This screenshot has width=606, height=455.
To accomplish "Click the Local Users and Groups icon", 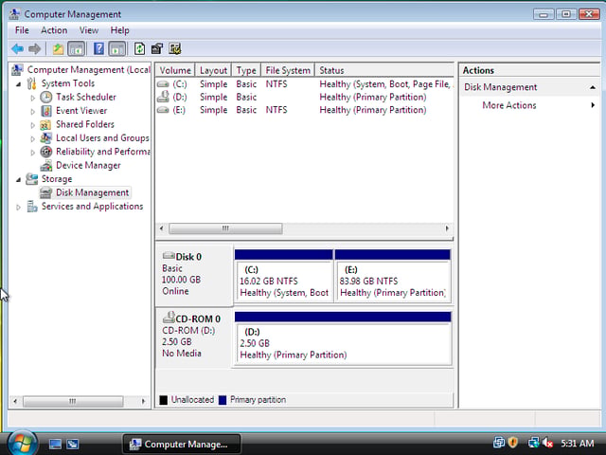I will pyautogui.click(x=46, y=138).
